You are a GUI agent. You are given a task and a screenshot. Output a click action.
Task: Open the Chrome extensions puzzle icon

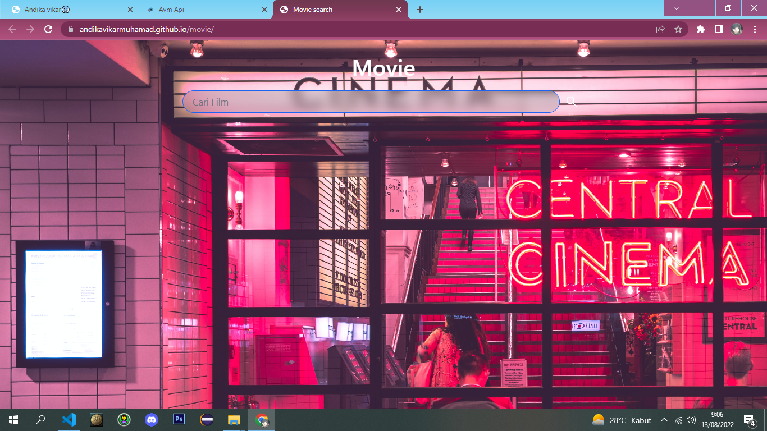pos(700,29)
